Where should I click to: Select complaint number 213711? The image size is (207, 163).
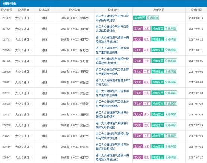coord(6,39)
